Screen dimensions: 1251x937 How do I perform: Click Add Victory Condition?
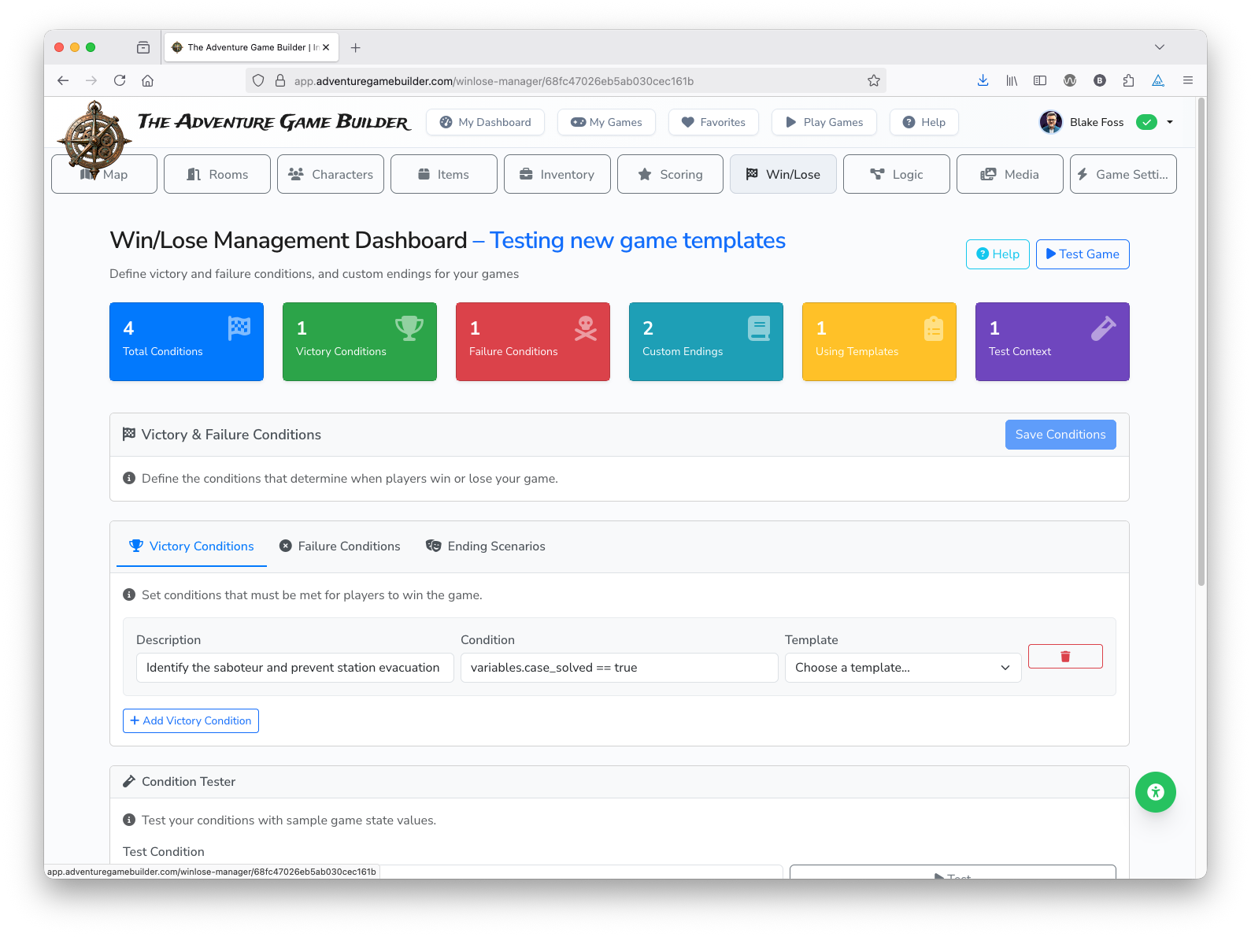click(191, 720)
